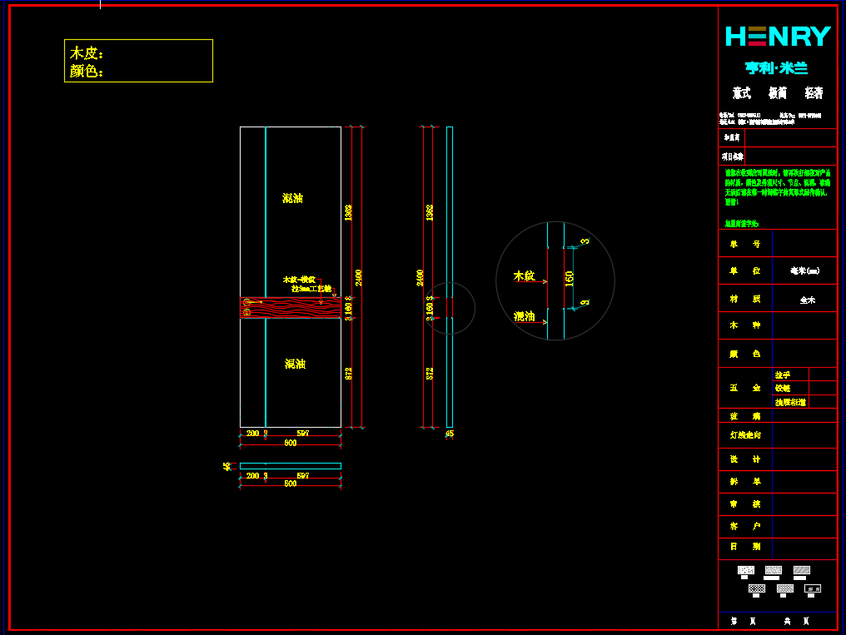Select the 木皮/颜色 yellow note box
The height and width of the screenshot is (635, 846).
click(x=138, y=61)
